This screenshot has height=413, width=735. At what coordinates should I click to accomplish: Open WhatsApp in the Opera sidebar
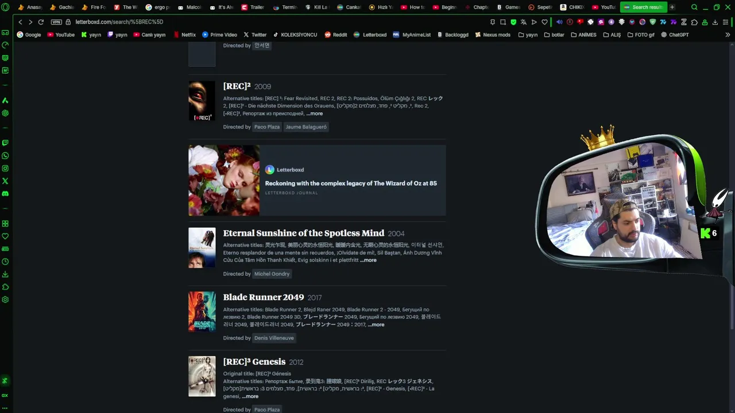coord(5,155)
